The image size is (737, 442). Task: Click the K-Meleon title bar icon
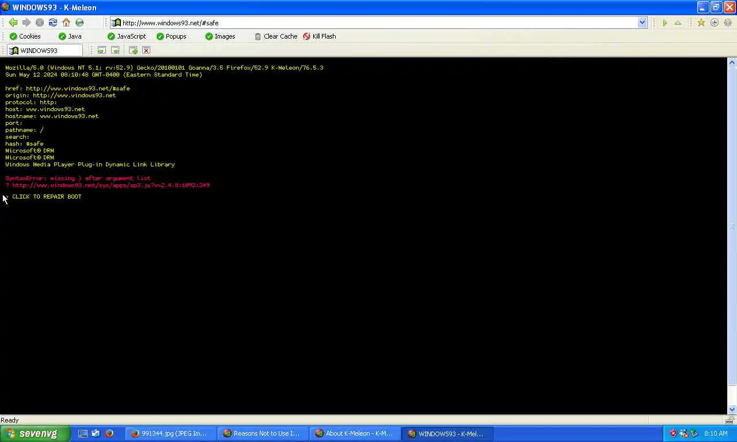[x=6, y=7]
